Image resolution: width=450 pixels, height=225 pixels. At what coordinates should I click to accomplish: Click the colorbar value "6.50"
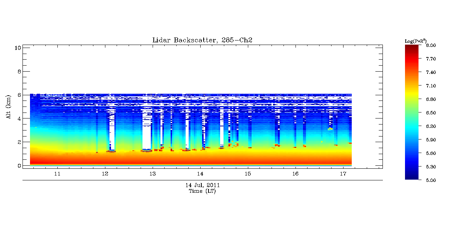tap(431, 113)
